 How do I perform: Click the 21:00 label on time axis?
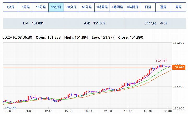[108, 111]
